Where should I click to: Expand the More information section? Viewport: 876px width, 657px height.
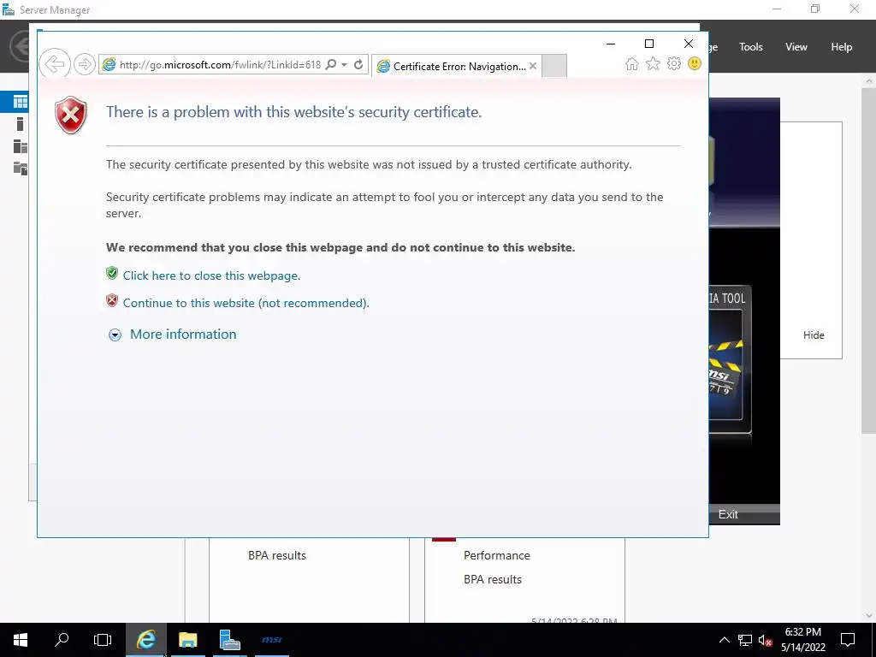pos(115,334)
